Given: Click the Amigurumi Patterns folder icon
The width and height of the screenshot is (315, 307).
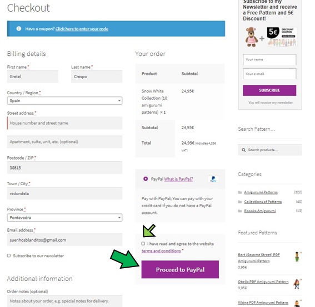Looking at the screenshot, I should 240,192.
